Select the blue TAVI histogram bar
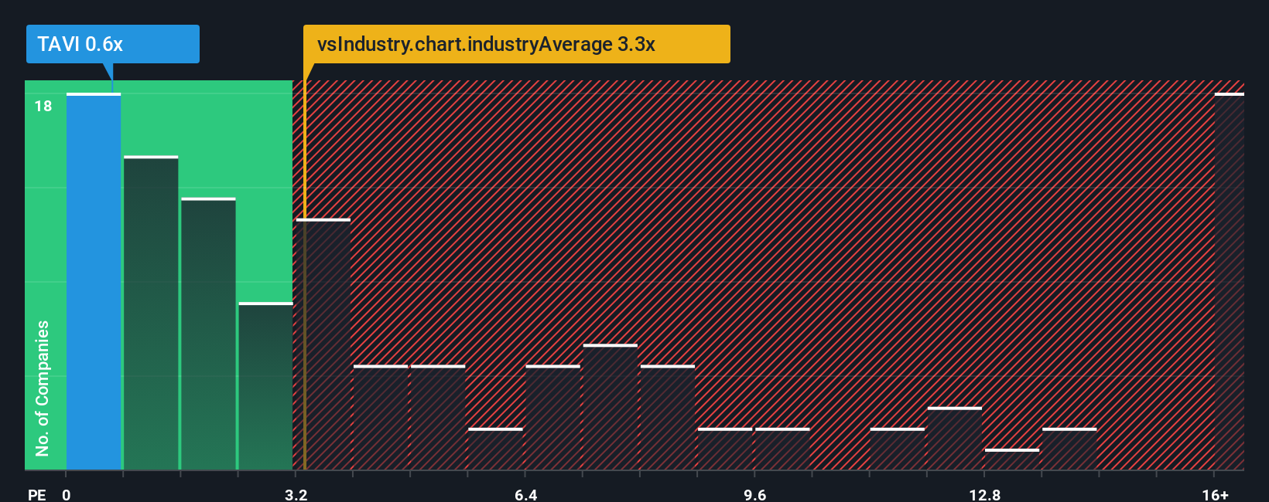The image size is (1269, 502). [94, 281]
